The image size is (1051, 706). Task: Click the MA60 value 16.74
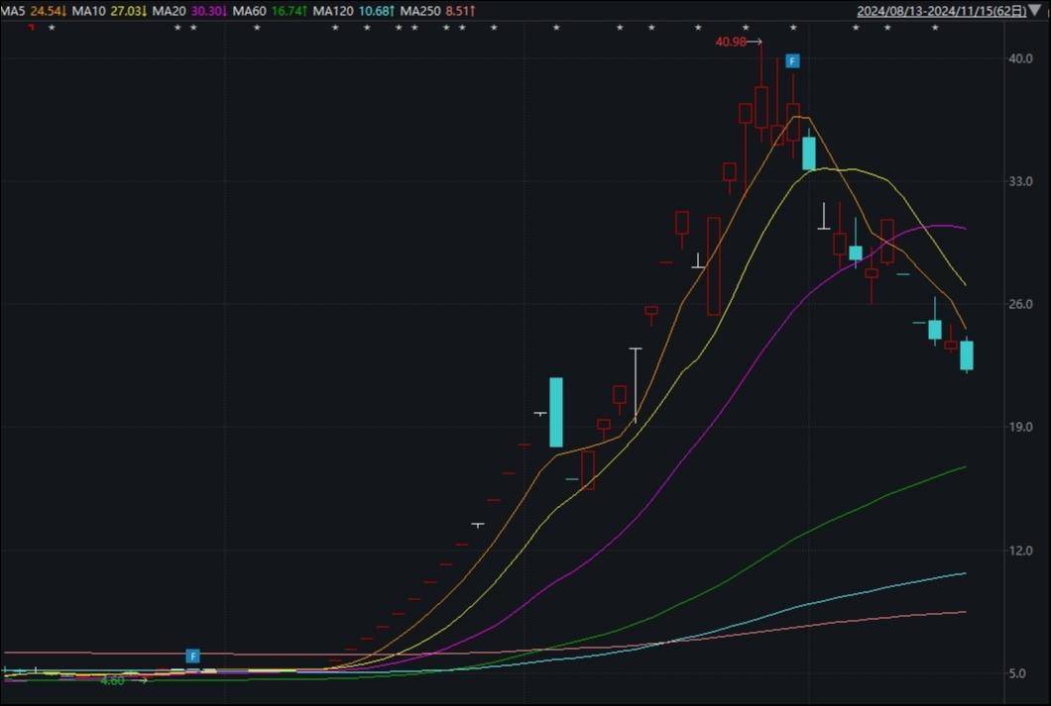[290, 11]
